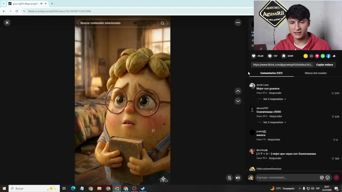The height and width of the screenshot is (192, 342).
Task: Reply to 'Mejor con guarana' comment
Action: coord(275,93)
